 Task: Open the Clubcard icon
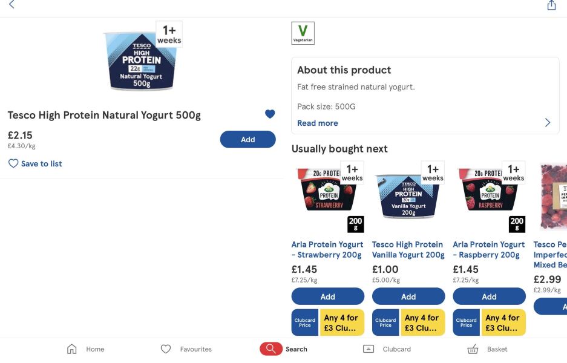tap(368, 349)
